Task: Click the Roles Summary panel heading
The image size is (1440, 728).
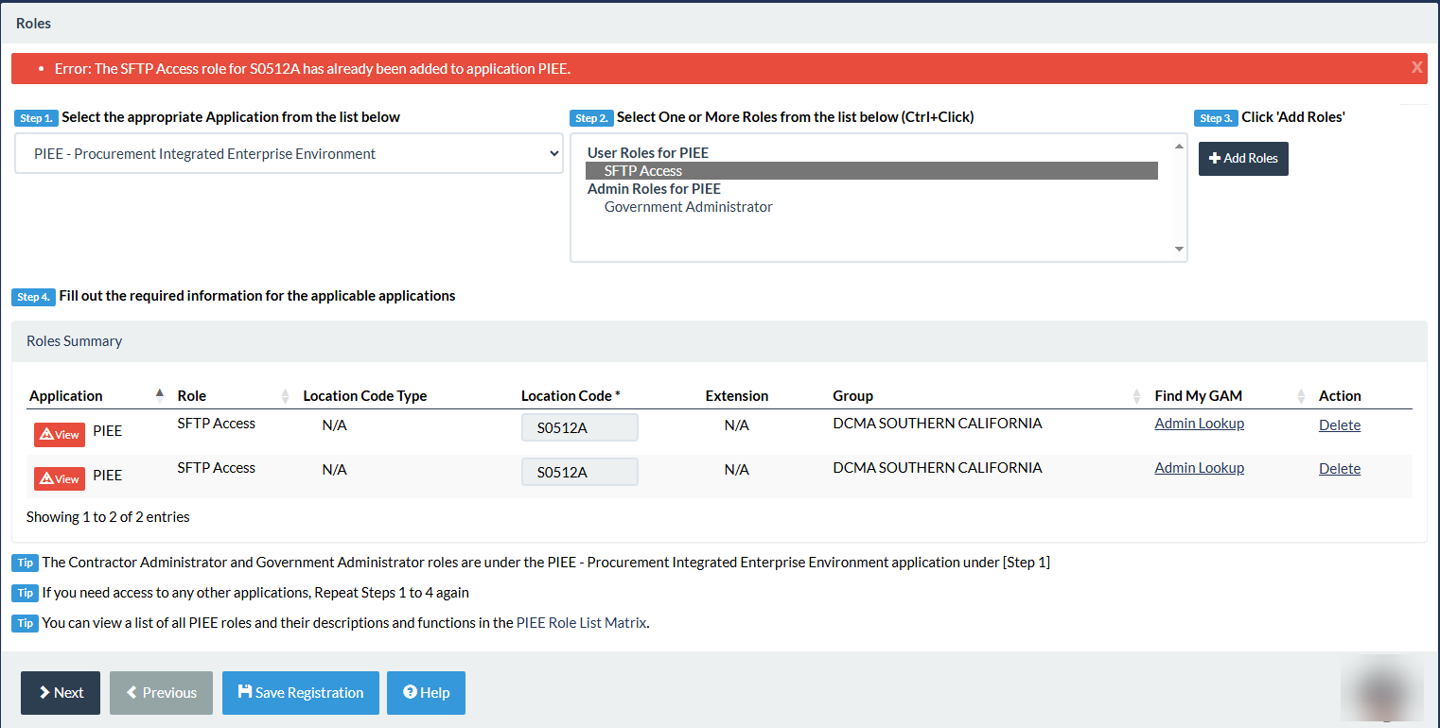Action: coord(74,341)
